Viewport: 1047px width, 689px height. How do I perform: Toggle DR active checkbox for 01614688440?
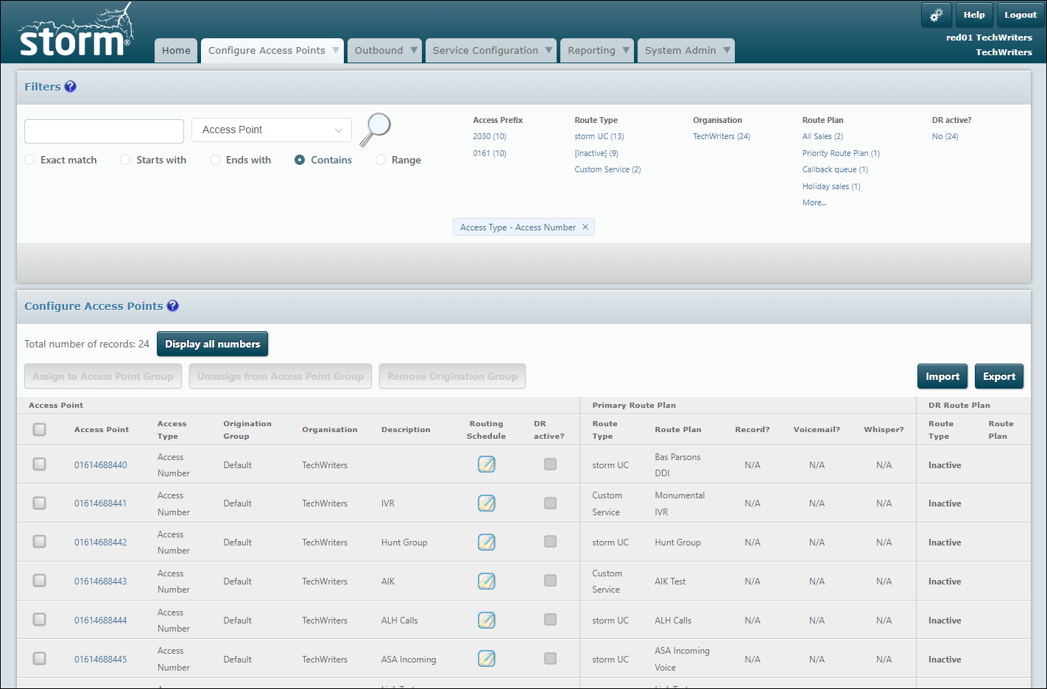pos(550,464)
